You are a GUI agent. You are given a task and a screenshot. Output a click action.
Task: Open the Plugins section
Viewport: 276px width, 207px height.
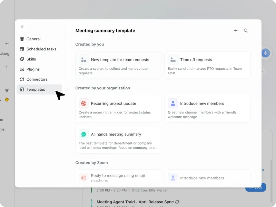[x=39, y=69]
